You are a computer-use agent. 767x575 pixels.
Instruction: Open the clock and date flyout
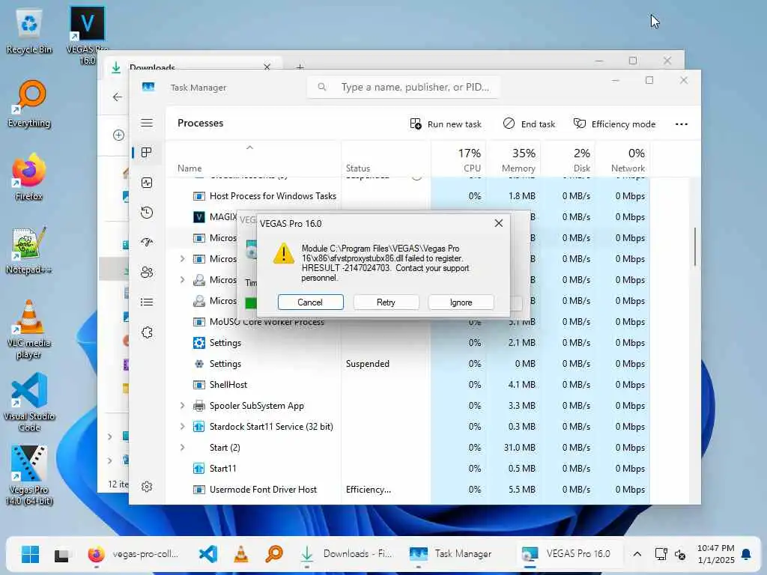click(x=715, y=555)
